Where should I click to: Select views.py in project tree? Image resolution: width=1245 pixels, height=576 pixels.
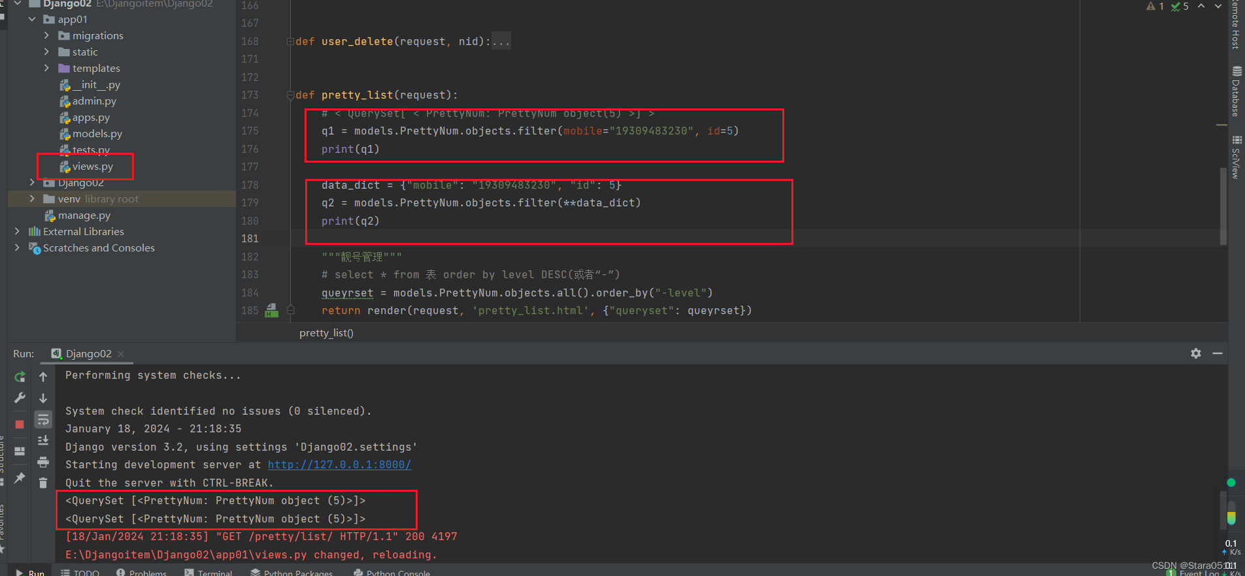pyautogui.click(x=86, y=167)
